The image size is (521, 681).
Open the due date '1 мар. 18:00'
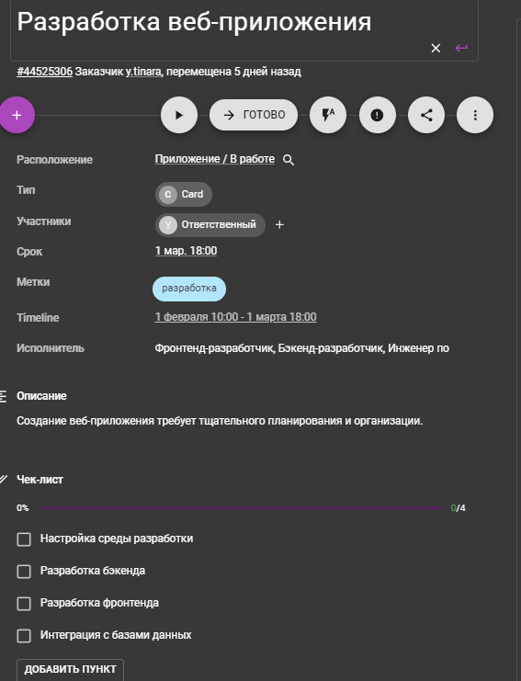[x=186, y=251]
